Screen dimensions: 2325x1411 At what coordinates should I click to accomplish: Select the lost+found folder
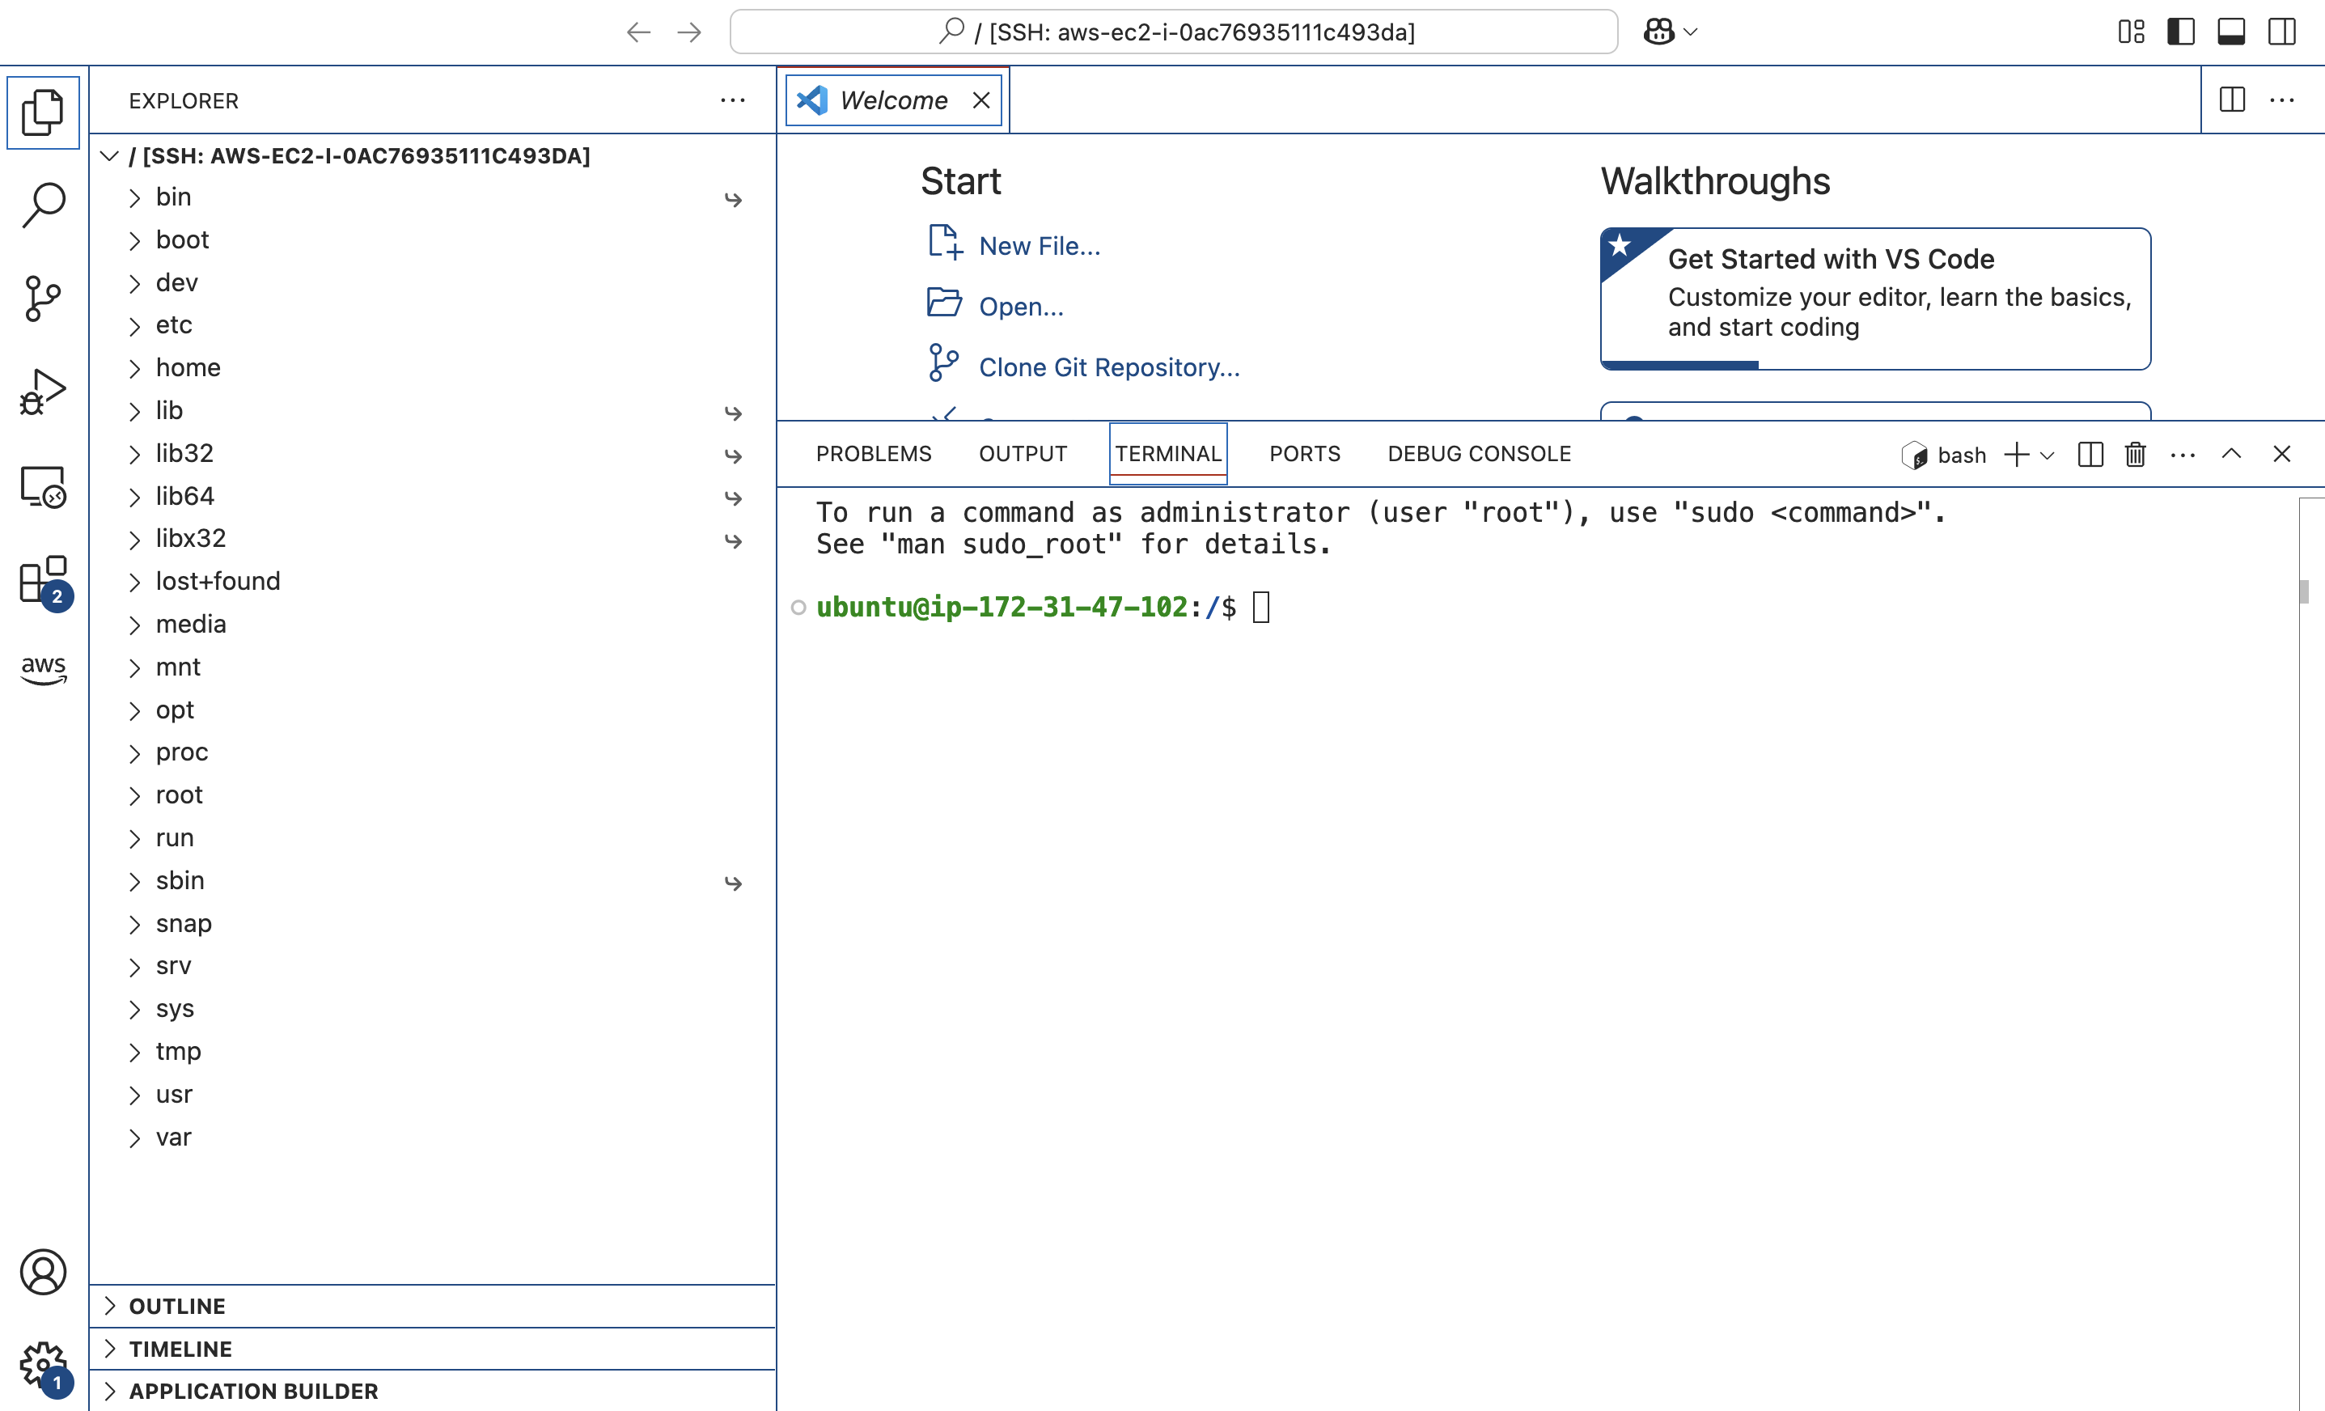432,582
